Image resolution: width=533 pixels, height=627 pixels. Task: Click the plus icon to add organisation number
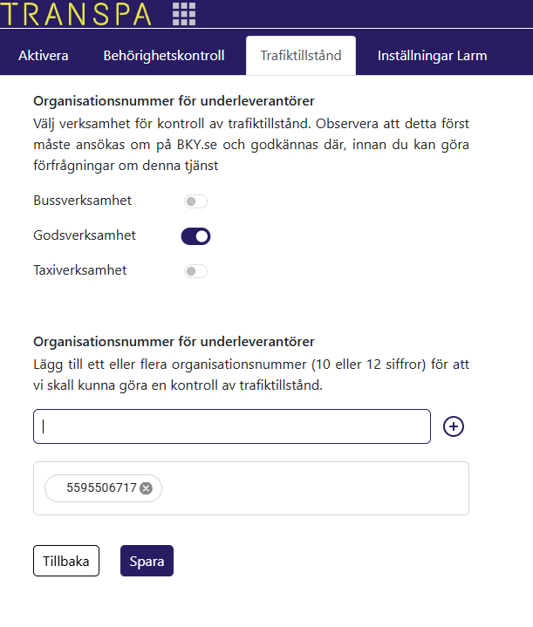pyautogui.click(x=454, y=426)
